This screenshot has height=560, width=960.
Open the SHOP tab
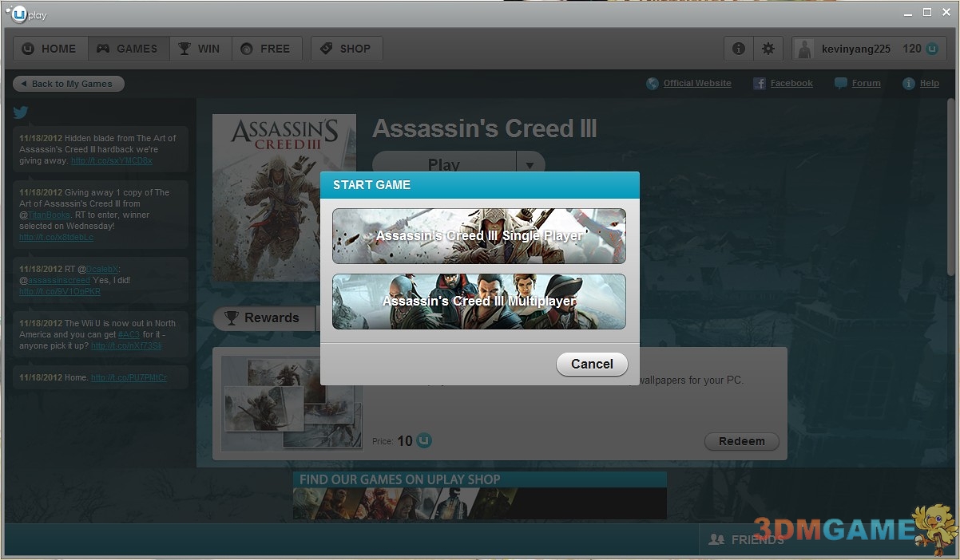347,49
